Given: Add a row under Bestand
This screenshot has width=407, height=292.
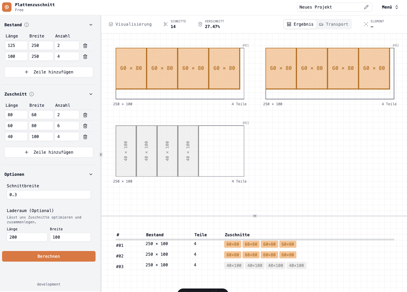Looking at the screenshot, I should pyautogui.click(x=49, y=72).
